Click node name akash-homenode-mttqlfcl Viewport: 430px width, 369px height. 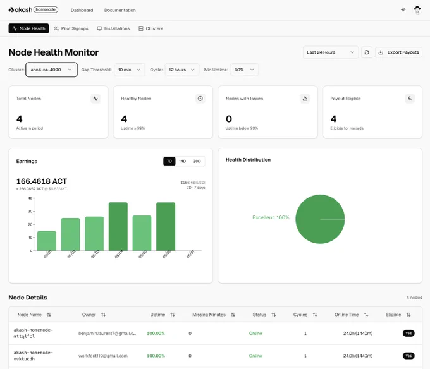[x=33, y=333]
